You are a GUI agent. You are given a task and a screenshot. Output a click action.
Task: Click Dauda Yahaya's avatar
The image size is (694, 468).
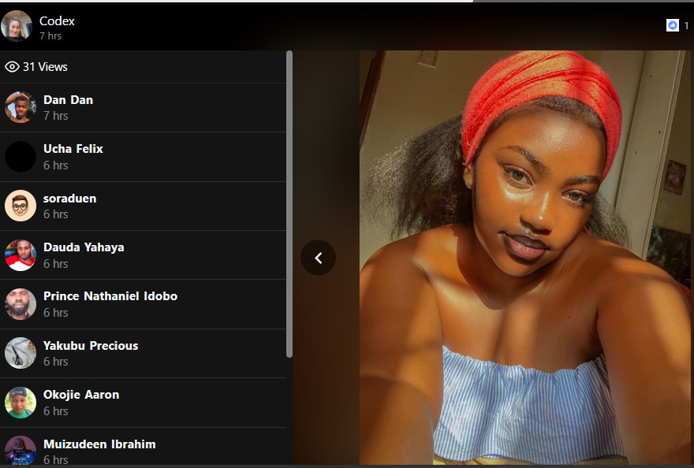coord(21,255)
